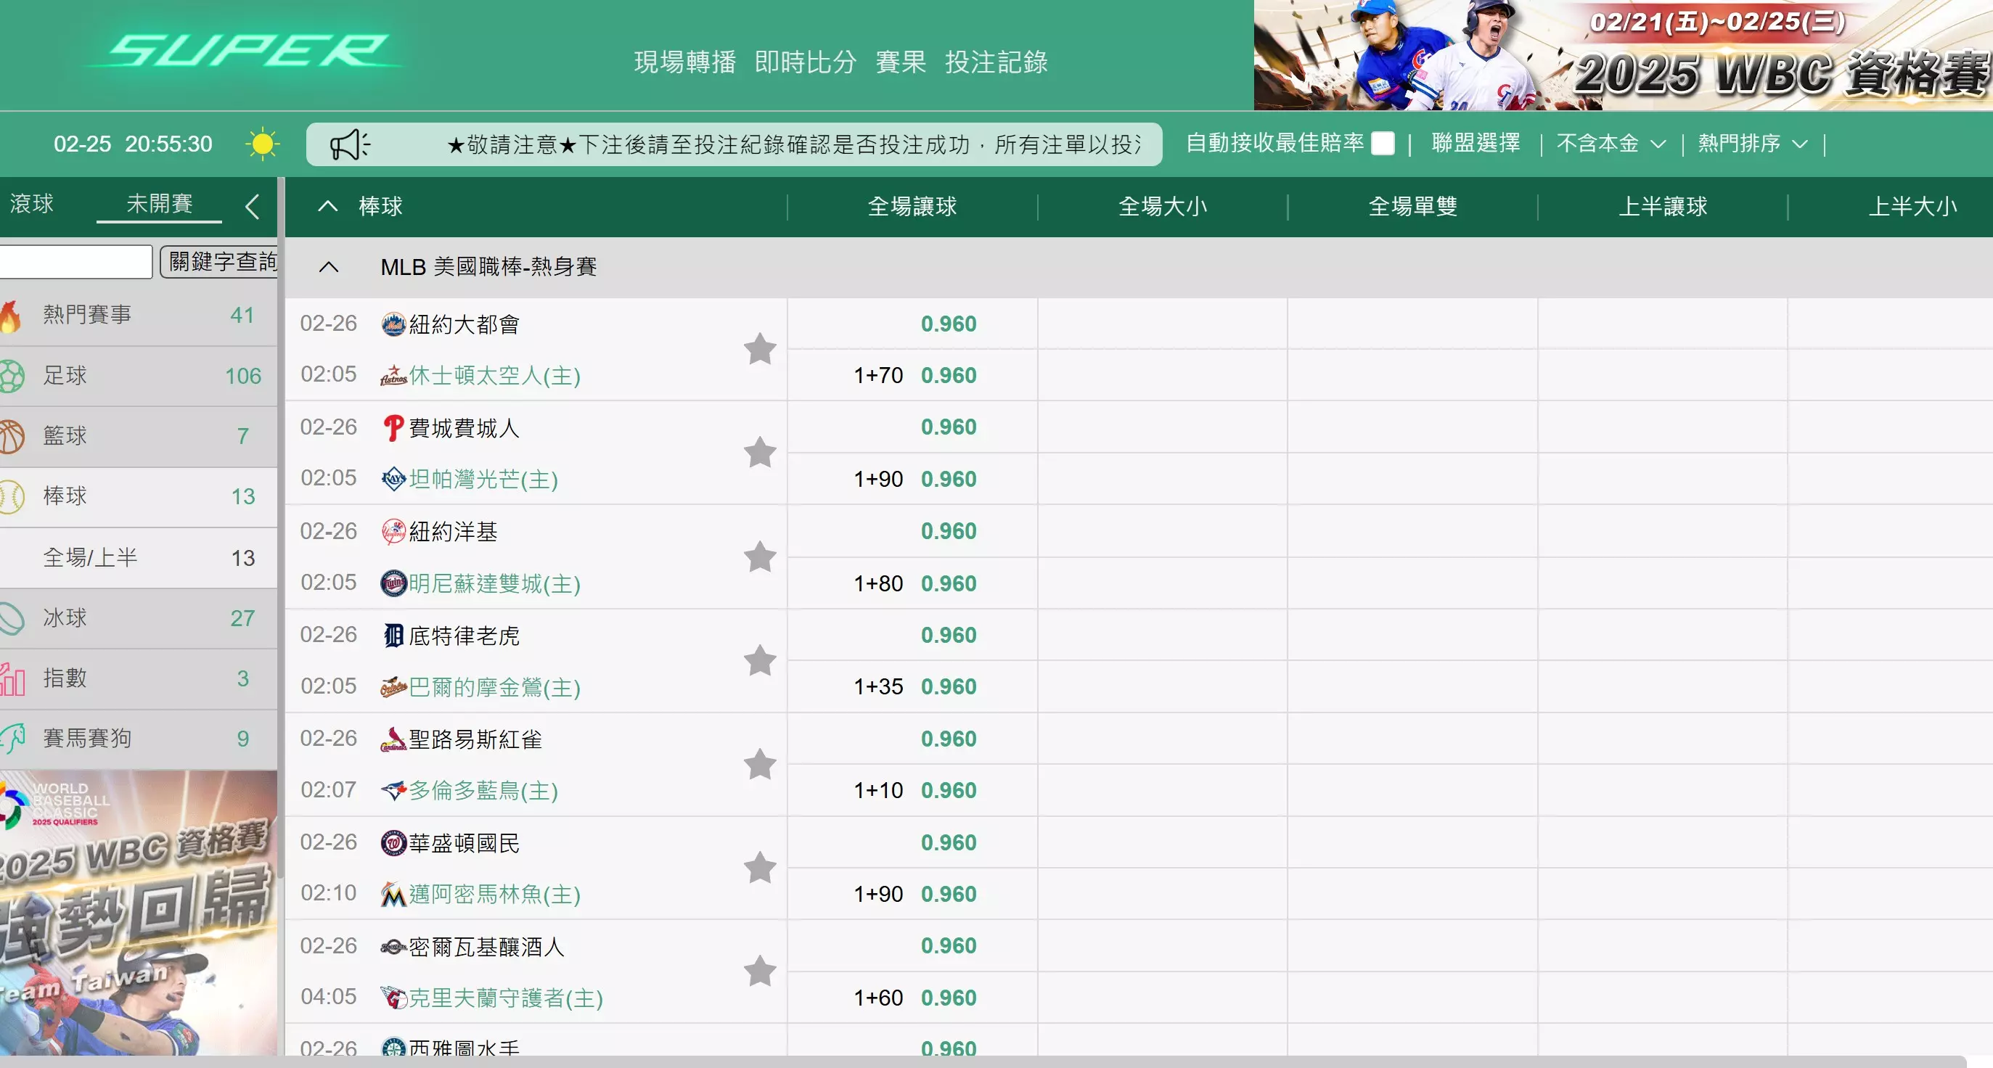
Task: Click the Baltimore Orioles team logo
Action: tap(394, 687)
